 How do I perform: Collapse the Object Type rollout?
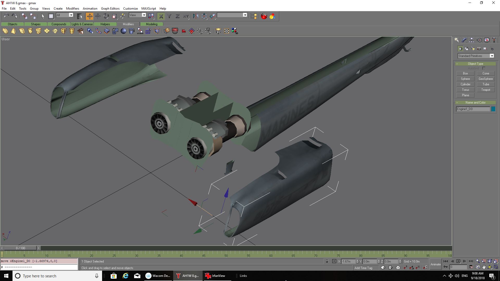click(475, 64)
